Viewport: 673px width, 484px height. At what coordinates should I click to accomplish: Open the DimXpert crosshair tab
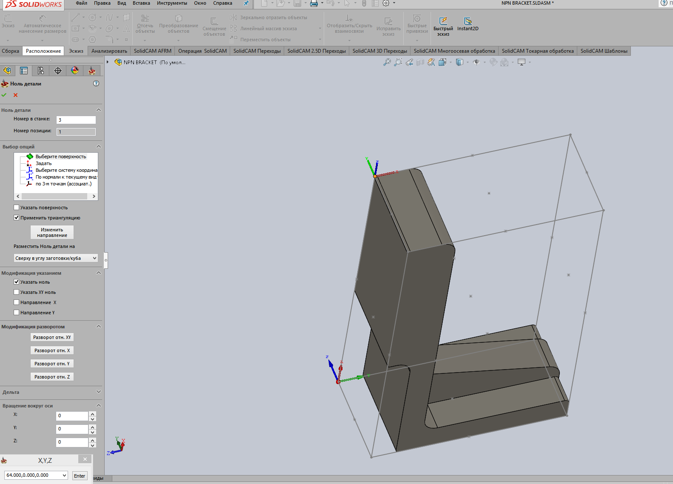(x=58, y=71)
